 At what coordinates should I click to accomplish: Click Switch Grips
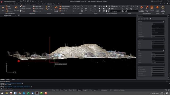[37, 11]
